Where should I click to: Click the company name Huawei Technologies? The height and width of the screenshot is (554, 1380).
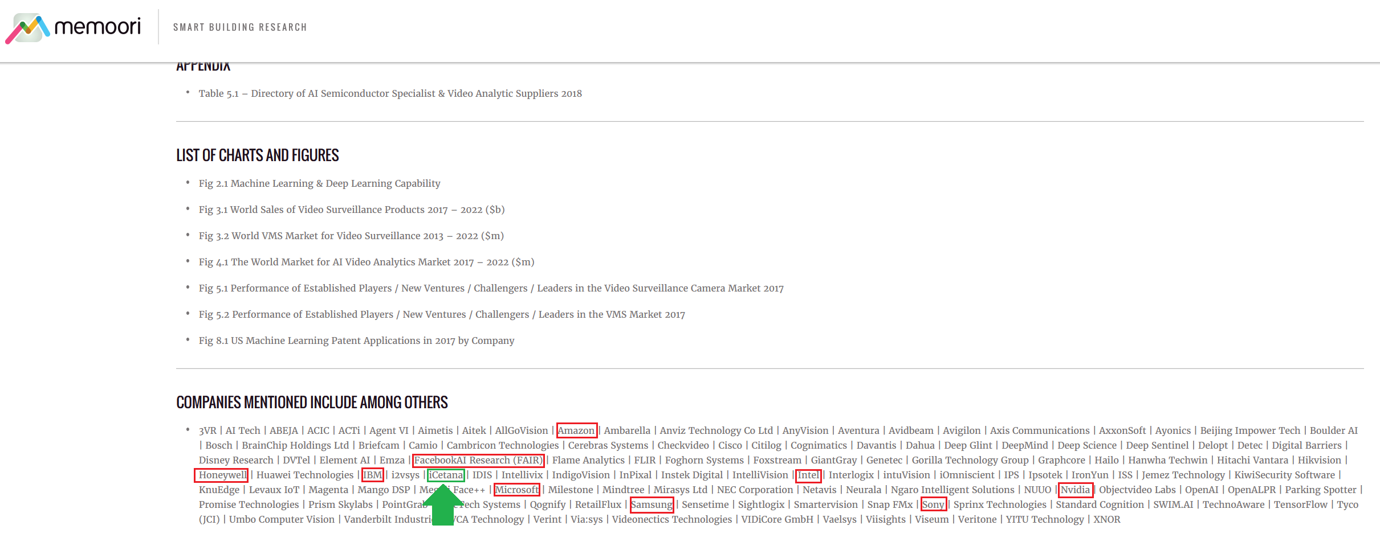click(305, 475)
